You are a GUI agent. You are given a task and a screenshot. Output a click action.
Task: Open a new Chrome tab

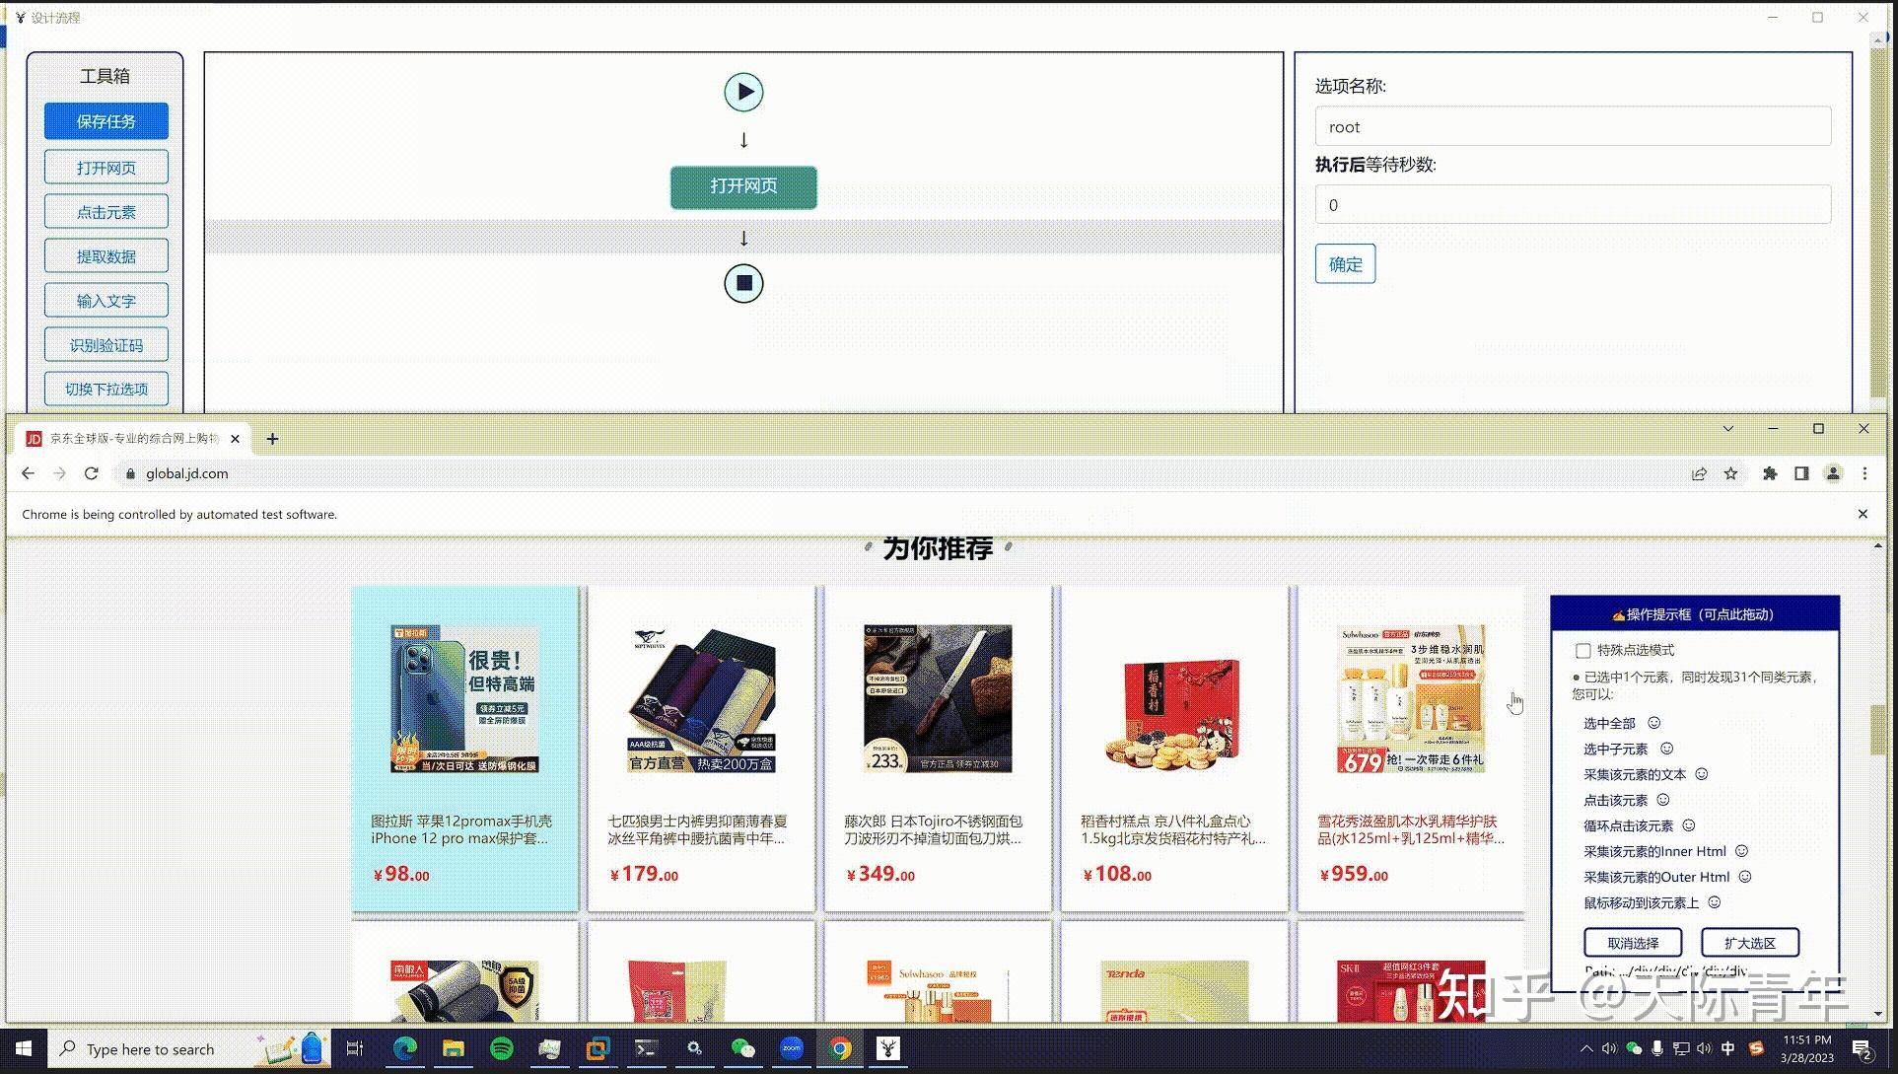point(272,439)
